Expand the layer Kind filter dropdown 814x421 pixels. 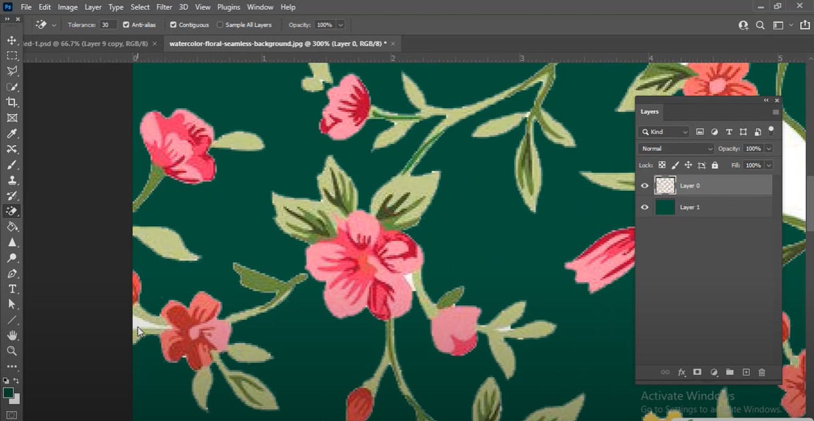664,132
